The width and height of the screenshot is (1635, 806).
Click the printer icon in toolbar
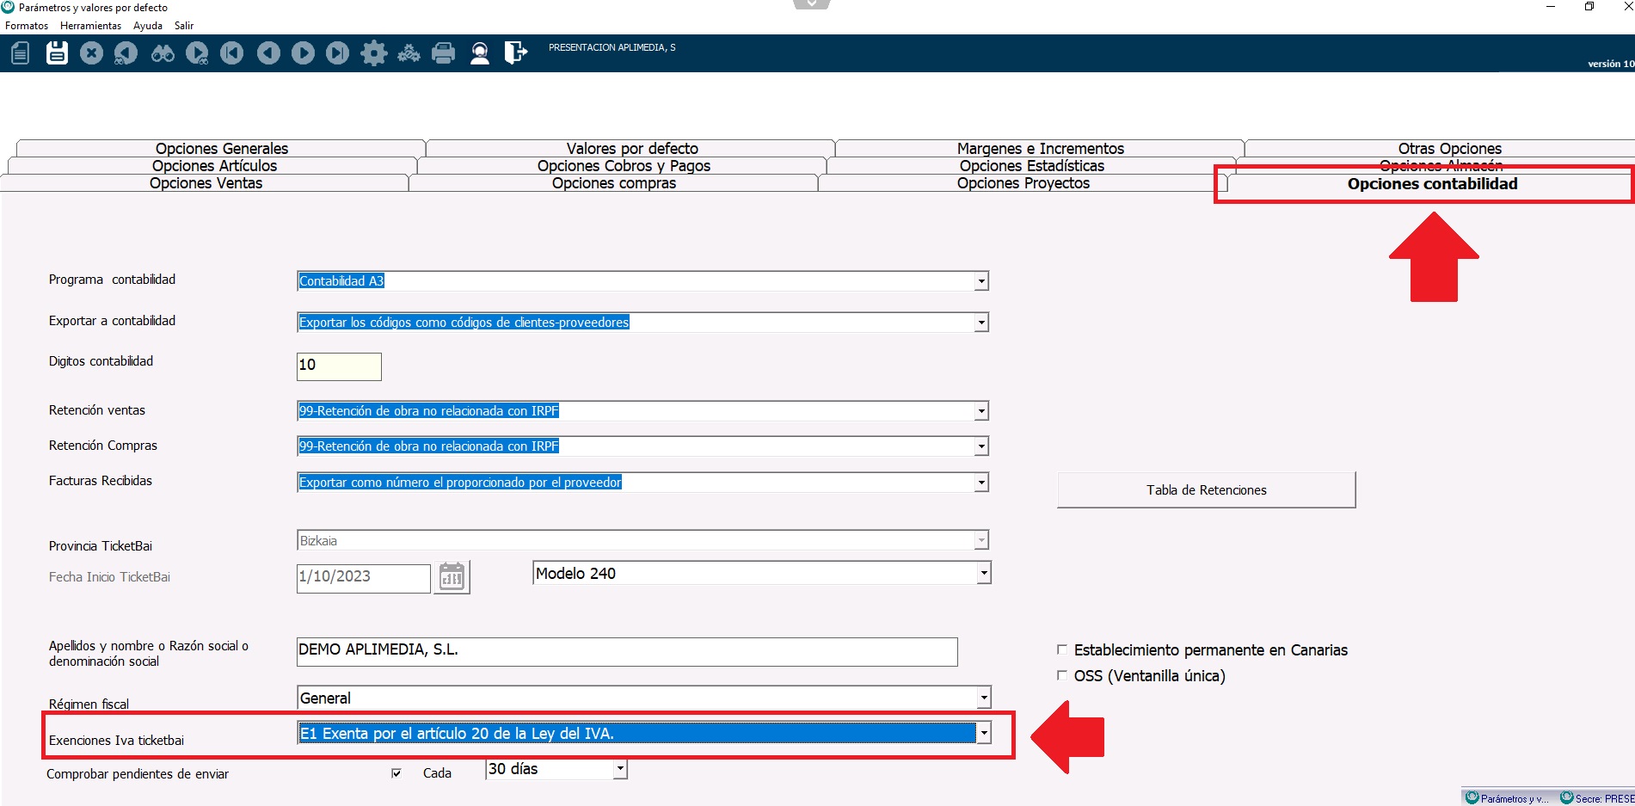443,53
